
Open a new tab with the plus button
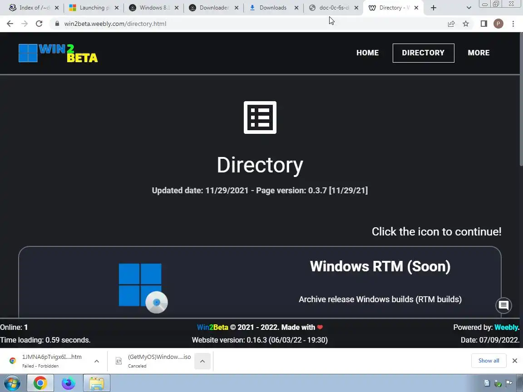point(434,8)
